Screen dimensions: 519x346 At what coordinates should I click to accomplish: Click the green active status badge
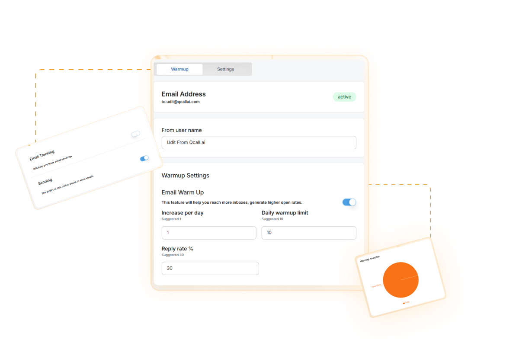tap(344, 97)
